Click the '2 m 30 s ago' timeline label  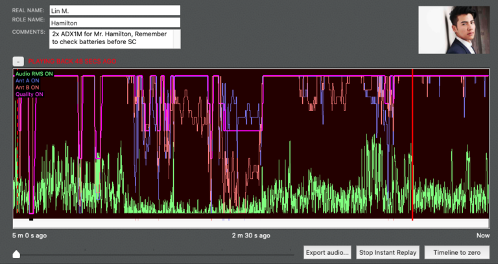coord(251,235)
